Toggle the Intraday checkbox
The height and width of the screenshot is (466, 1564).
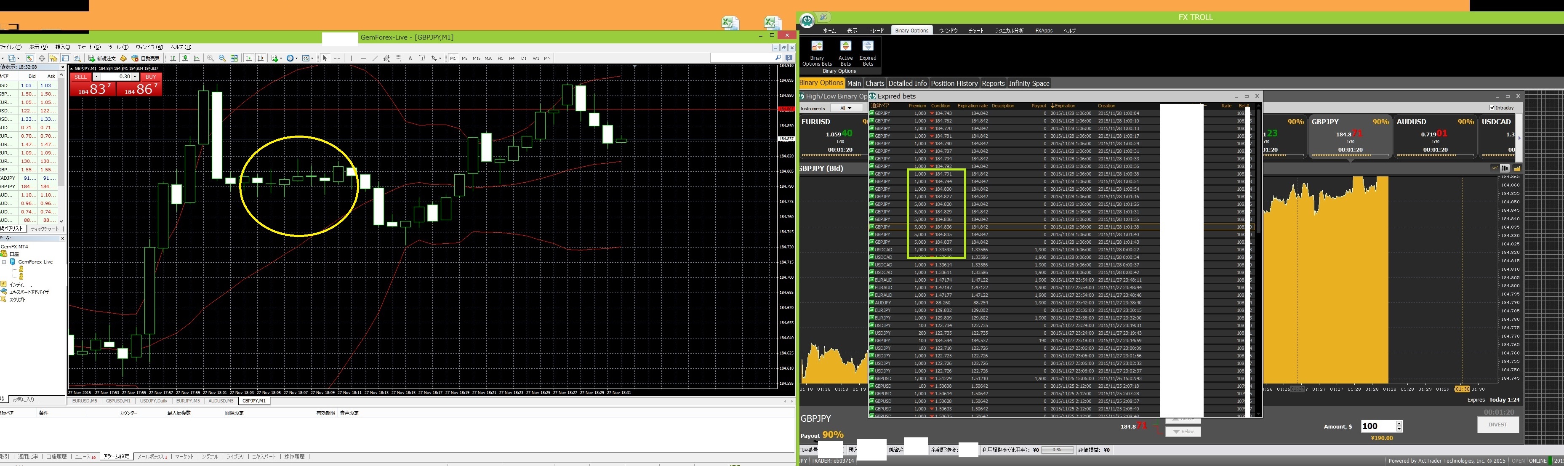coord(1492,107)
